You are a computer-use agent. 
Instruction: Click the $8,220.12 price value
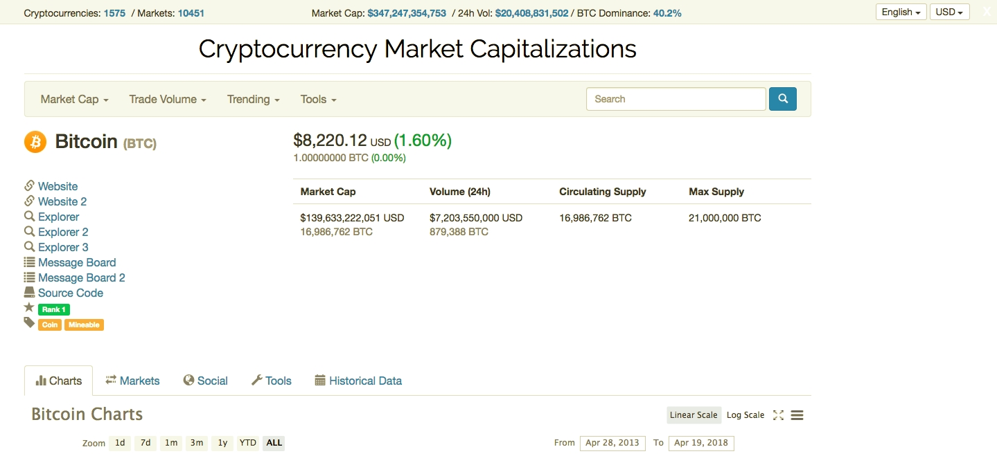pyautogui.click(x=330, y=140)
